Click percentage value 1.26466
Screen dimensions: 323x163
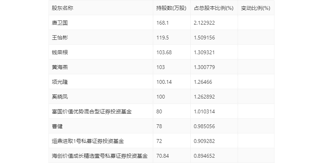203,82
